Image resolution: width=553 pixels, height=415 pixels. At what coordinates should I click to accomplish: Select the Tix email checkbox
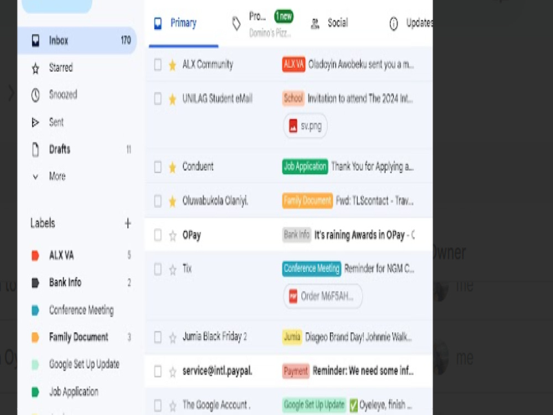(x=158, y=269)
